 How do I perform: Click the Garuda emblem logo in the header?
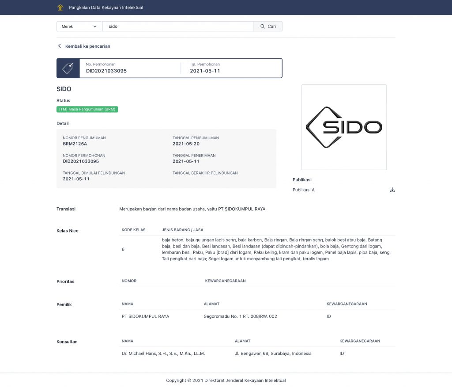[60, 8]
